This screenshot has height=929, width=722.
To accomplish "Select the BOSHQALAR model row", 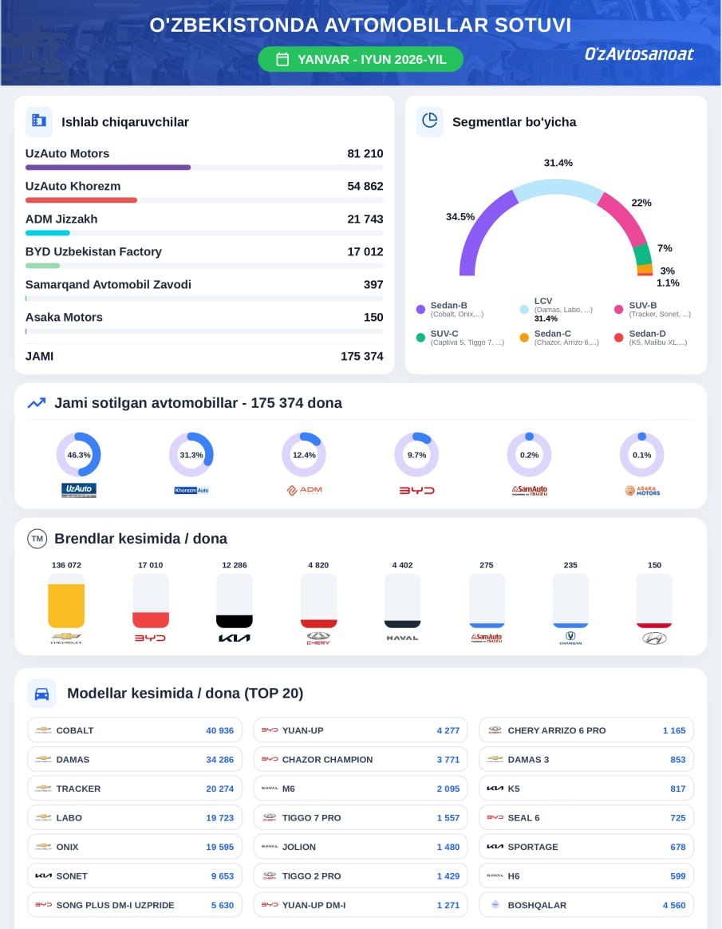I will pyautogui.click(x=586, y=905).
